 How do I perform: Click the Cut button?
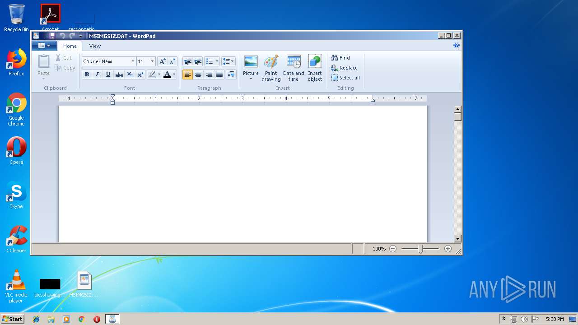tap(64, 58)
